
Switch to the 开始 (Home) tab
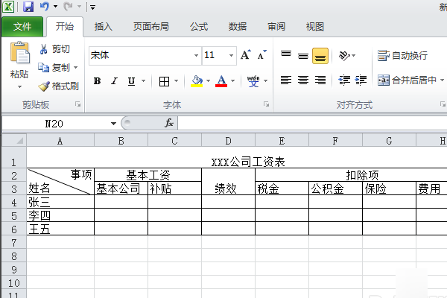tap(65, 27)
